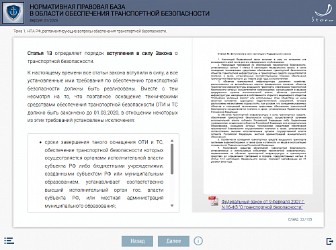
Task: Advance to next slide with Далее
Action: [x=173, y=241]
